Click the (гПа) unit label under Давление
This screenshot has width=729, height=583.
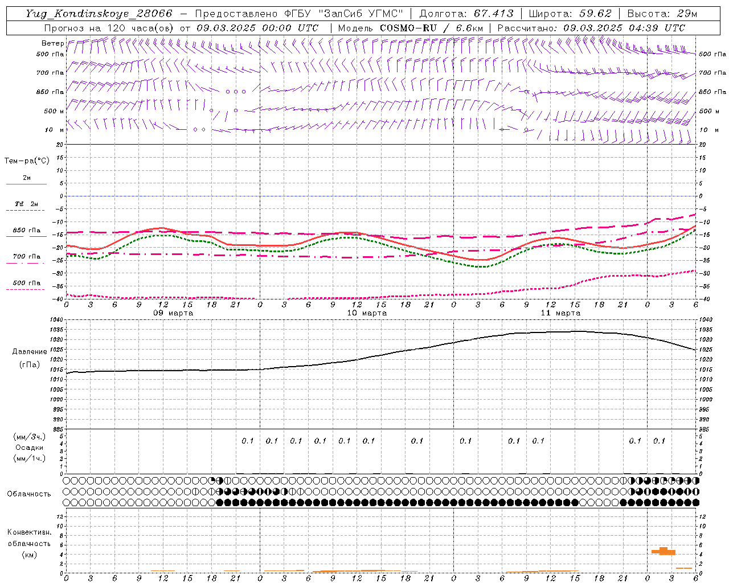(29, 364)
